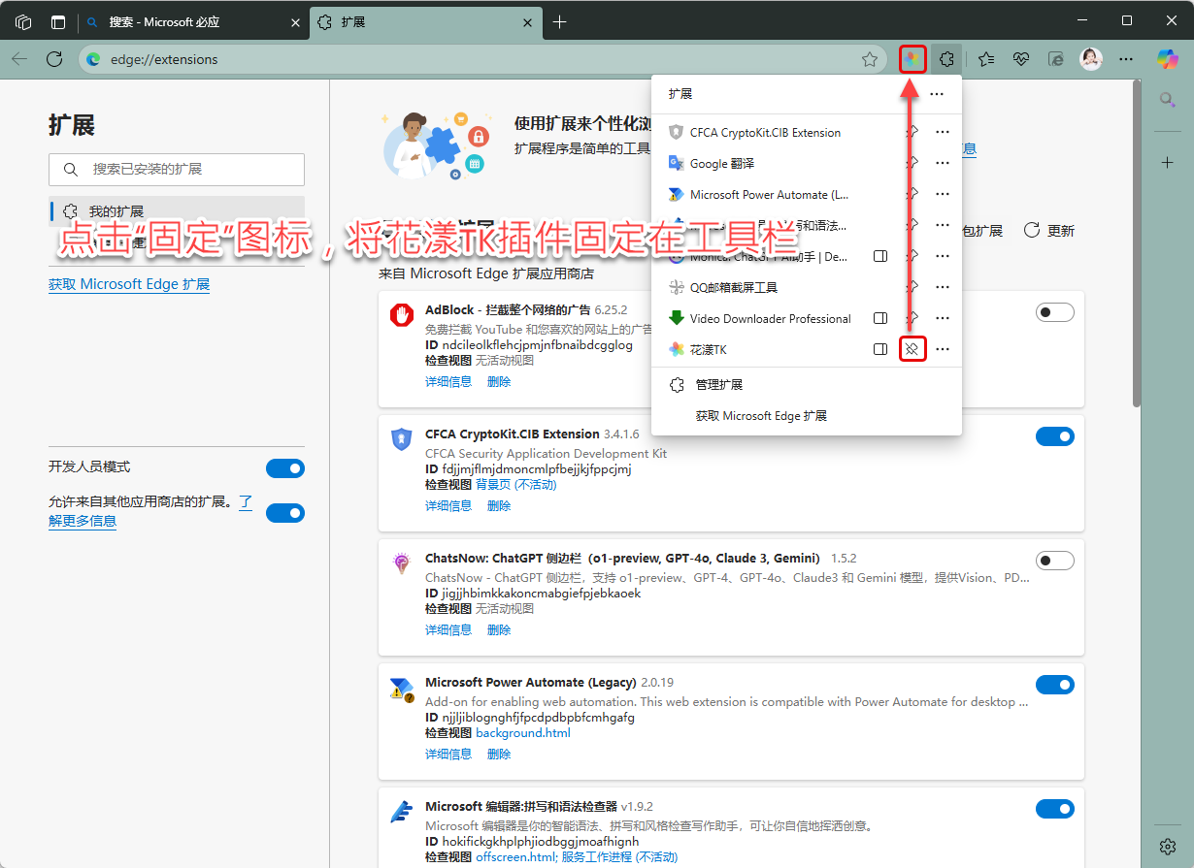Launch Copilot from the toolbar
The image size is (1194, 868).
point(1168,59)
